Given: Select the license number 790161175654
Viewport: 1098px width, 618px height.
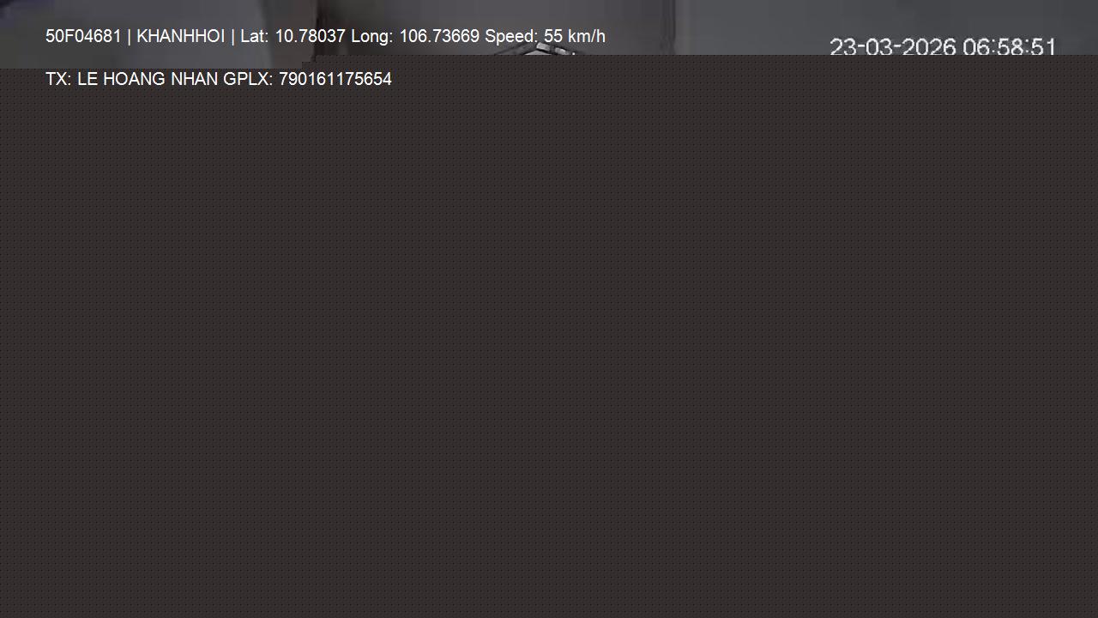Looking at the screenshot, I should pyautogui.click(x=335, y=79).
